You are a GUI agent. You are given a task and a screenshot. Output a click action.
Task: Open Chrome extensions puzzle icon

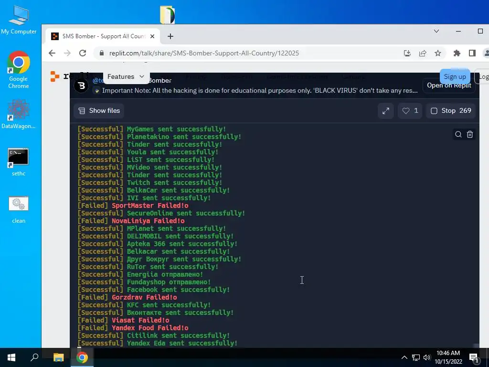(x=457, y=53)
